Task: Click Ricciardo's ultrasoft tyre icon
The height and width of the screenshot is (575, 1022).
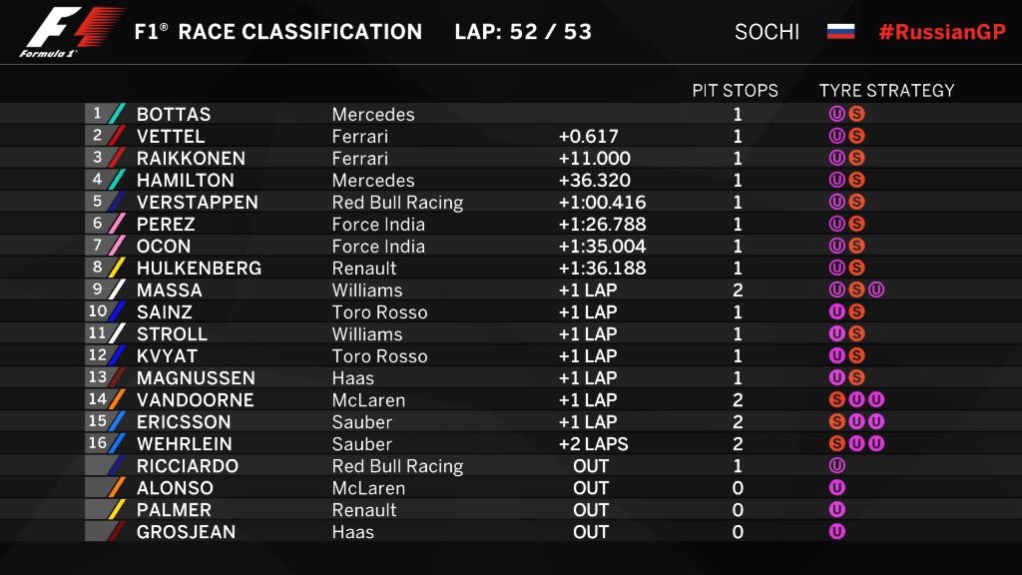Action: [837, 465]
